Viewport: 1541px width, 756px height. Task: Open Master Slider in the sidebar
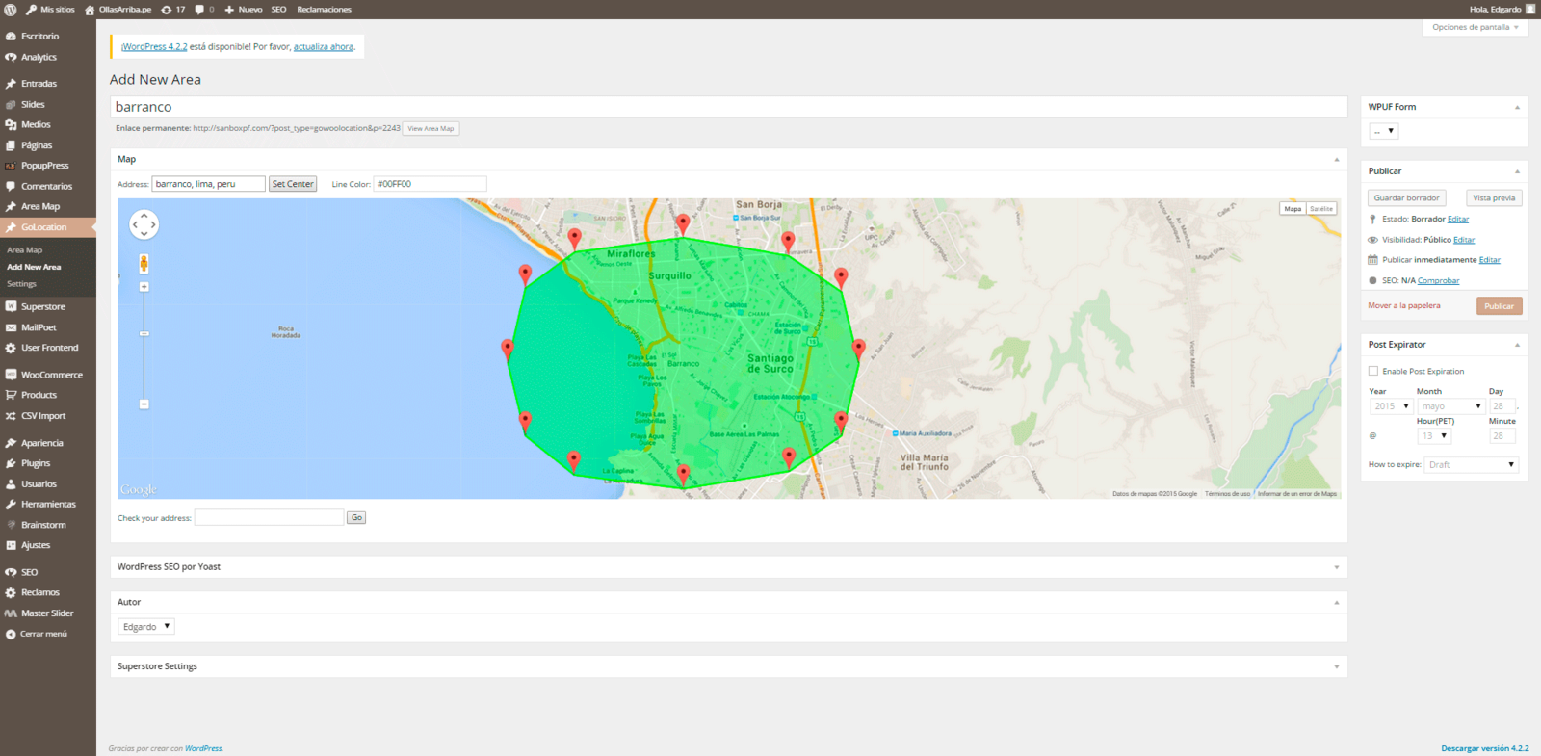(x=47, y=613)
